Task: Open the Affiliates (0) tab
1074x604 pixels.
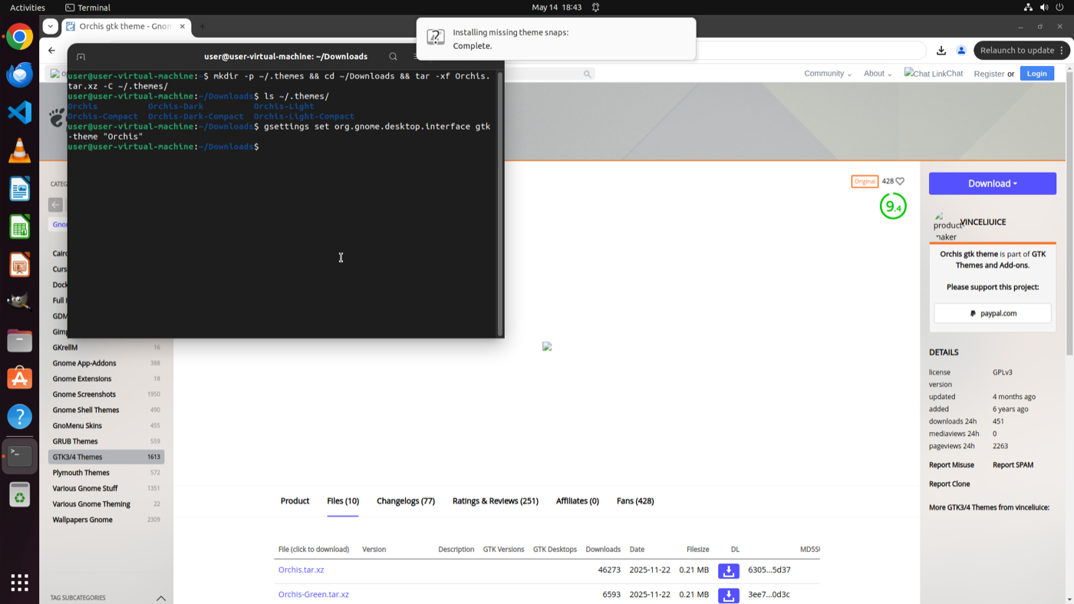Action: 578,501
